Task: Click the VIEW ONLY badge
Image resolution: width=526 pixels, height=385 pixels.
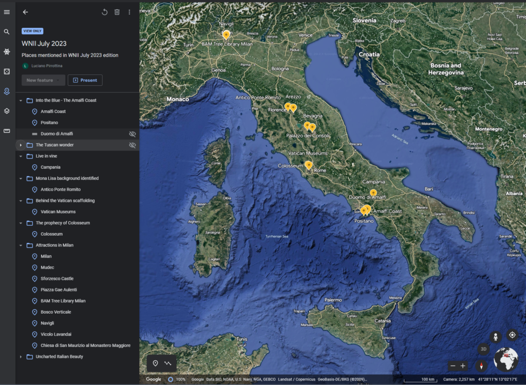Action: pyautogui.click(x=32, y=31)
